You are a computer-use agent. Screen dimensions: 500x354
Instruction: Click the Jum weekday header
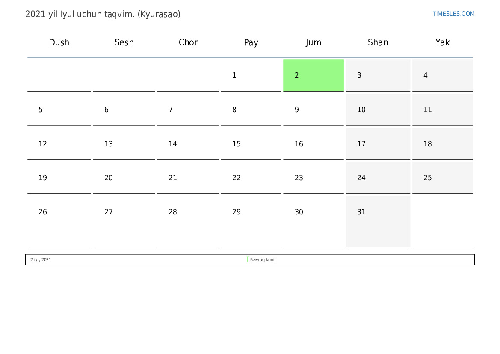314,42
